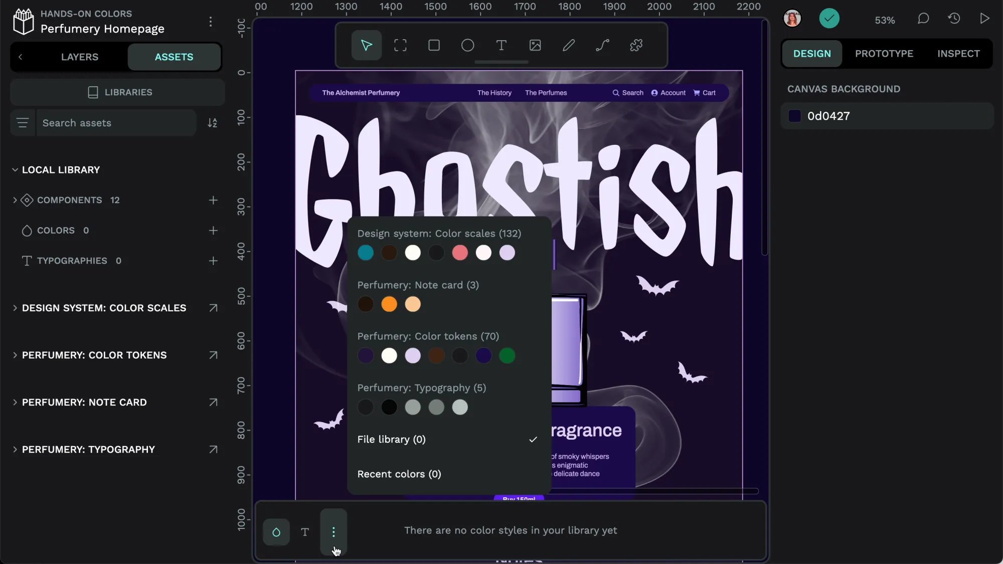
Task: Select the ellipse tool
Action: point(468,46)
